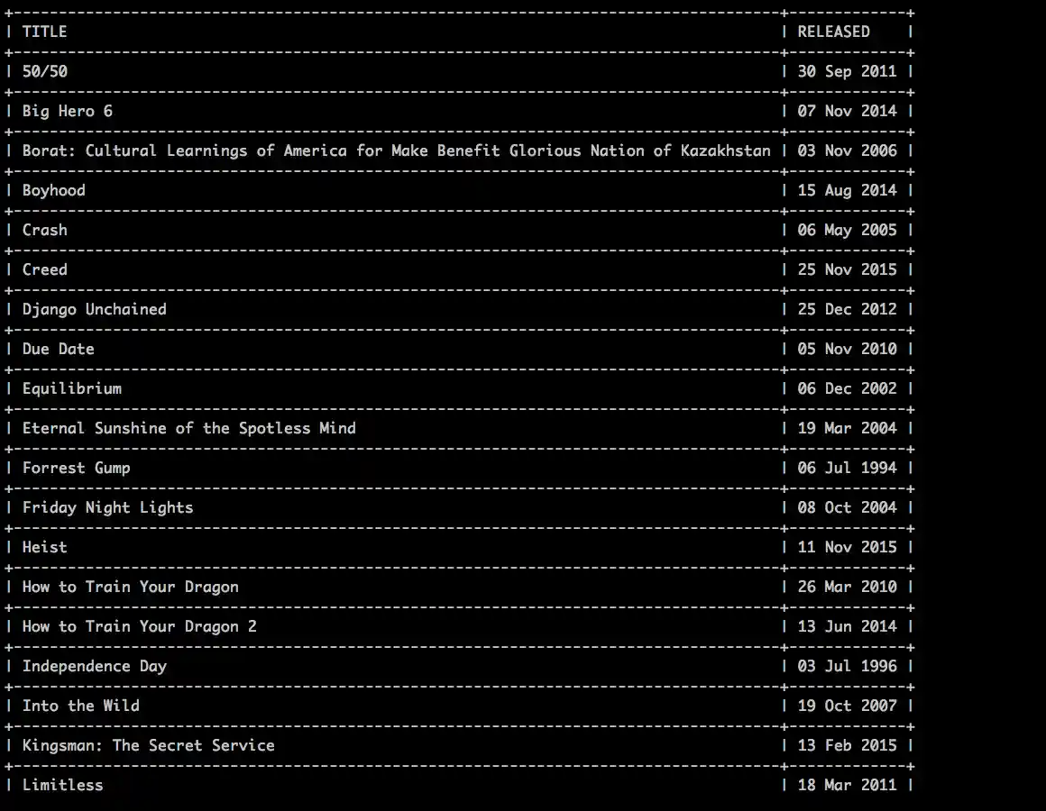Select the title '50/50'
Image resolution: width=1046 pixels, height=811 pixels.
(45, 71)
